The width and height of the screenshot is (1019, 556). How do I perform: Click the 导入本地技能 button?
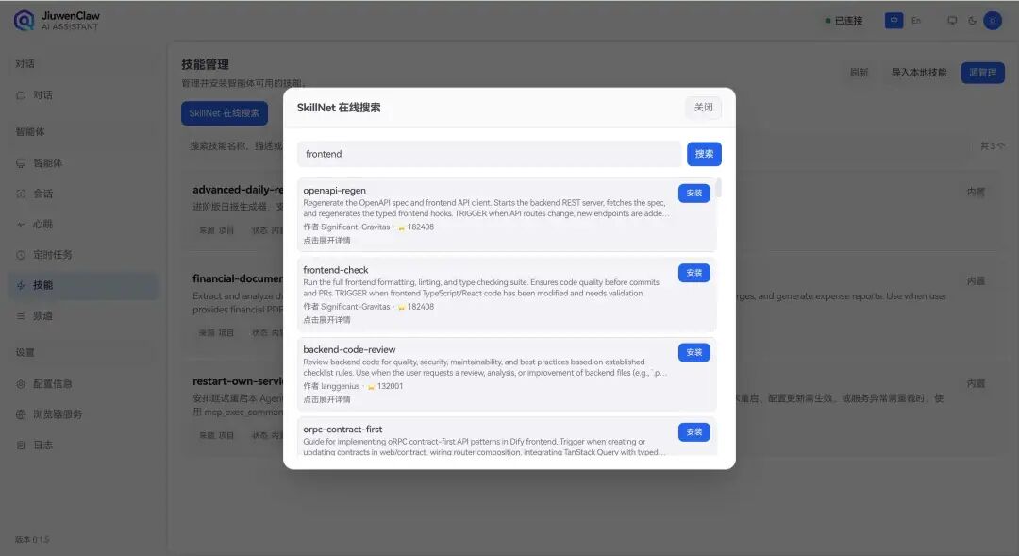pos(919,73)
